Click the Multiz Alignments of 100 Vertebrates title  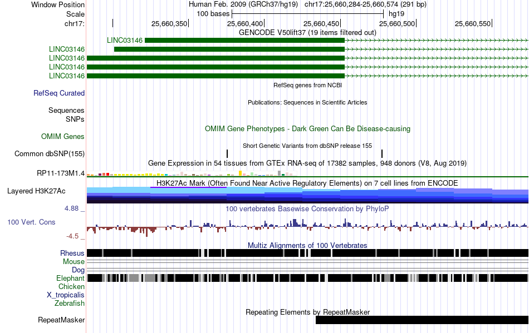coord(307,245)
